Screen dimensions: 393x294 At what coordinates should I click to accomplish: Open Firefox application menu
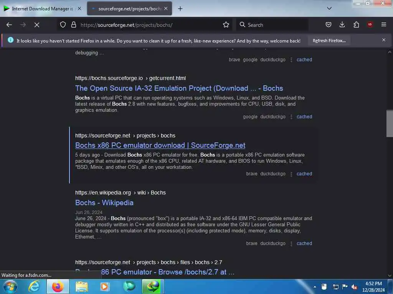click(x=384, y=24)
